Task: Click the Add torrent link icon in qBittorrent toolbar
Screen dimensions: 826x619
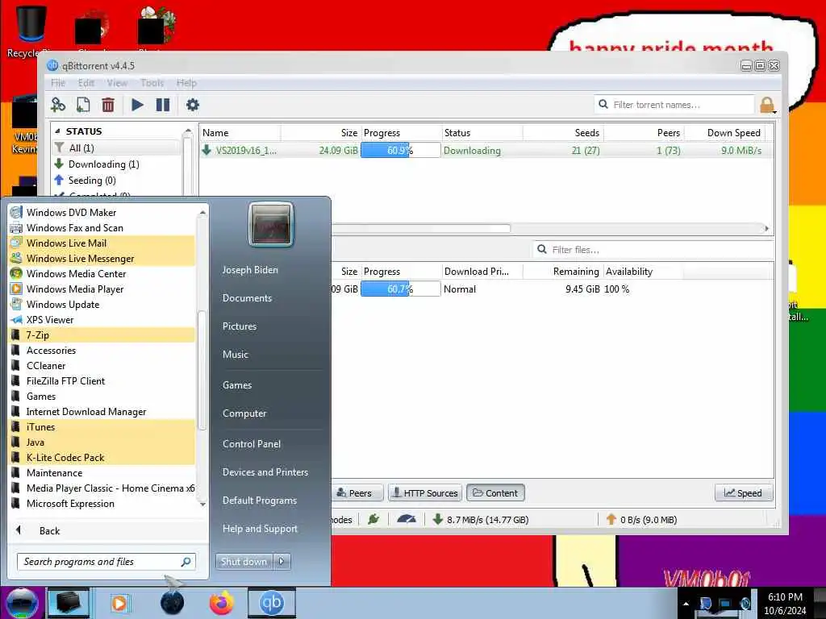Action: click(x=57, y=105)
